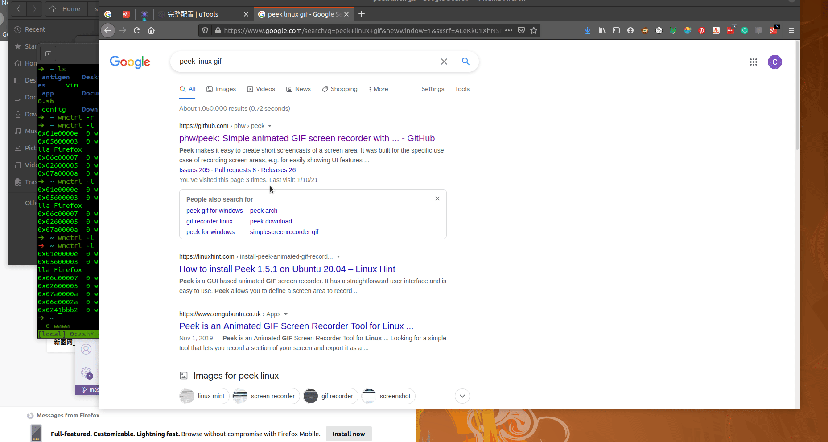Viewport: 828px width, 442px height.
Task: Open Firefox hamburger application menu
Action: [791, 30]
